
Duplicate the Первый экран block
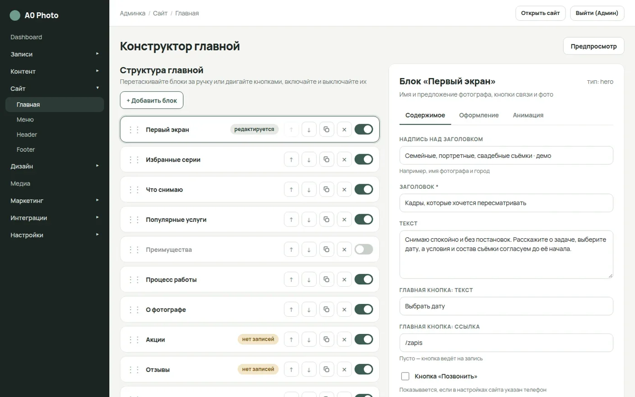tap(327, 130)
